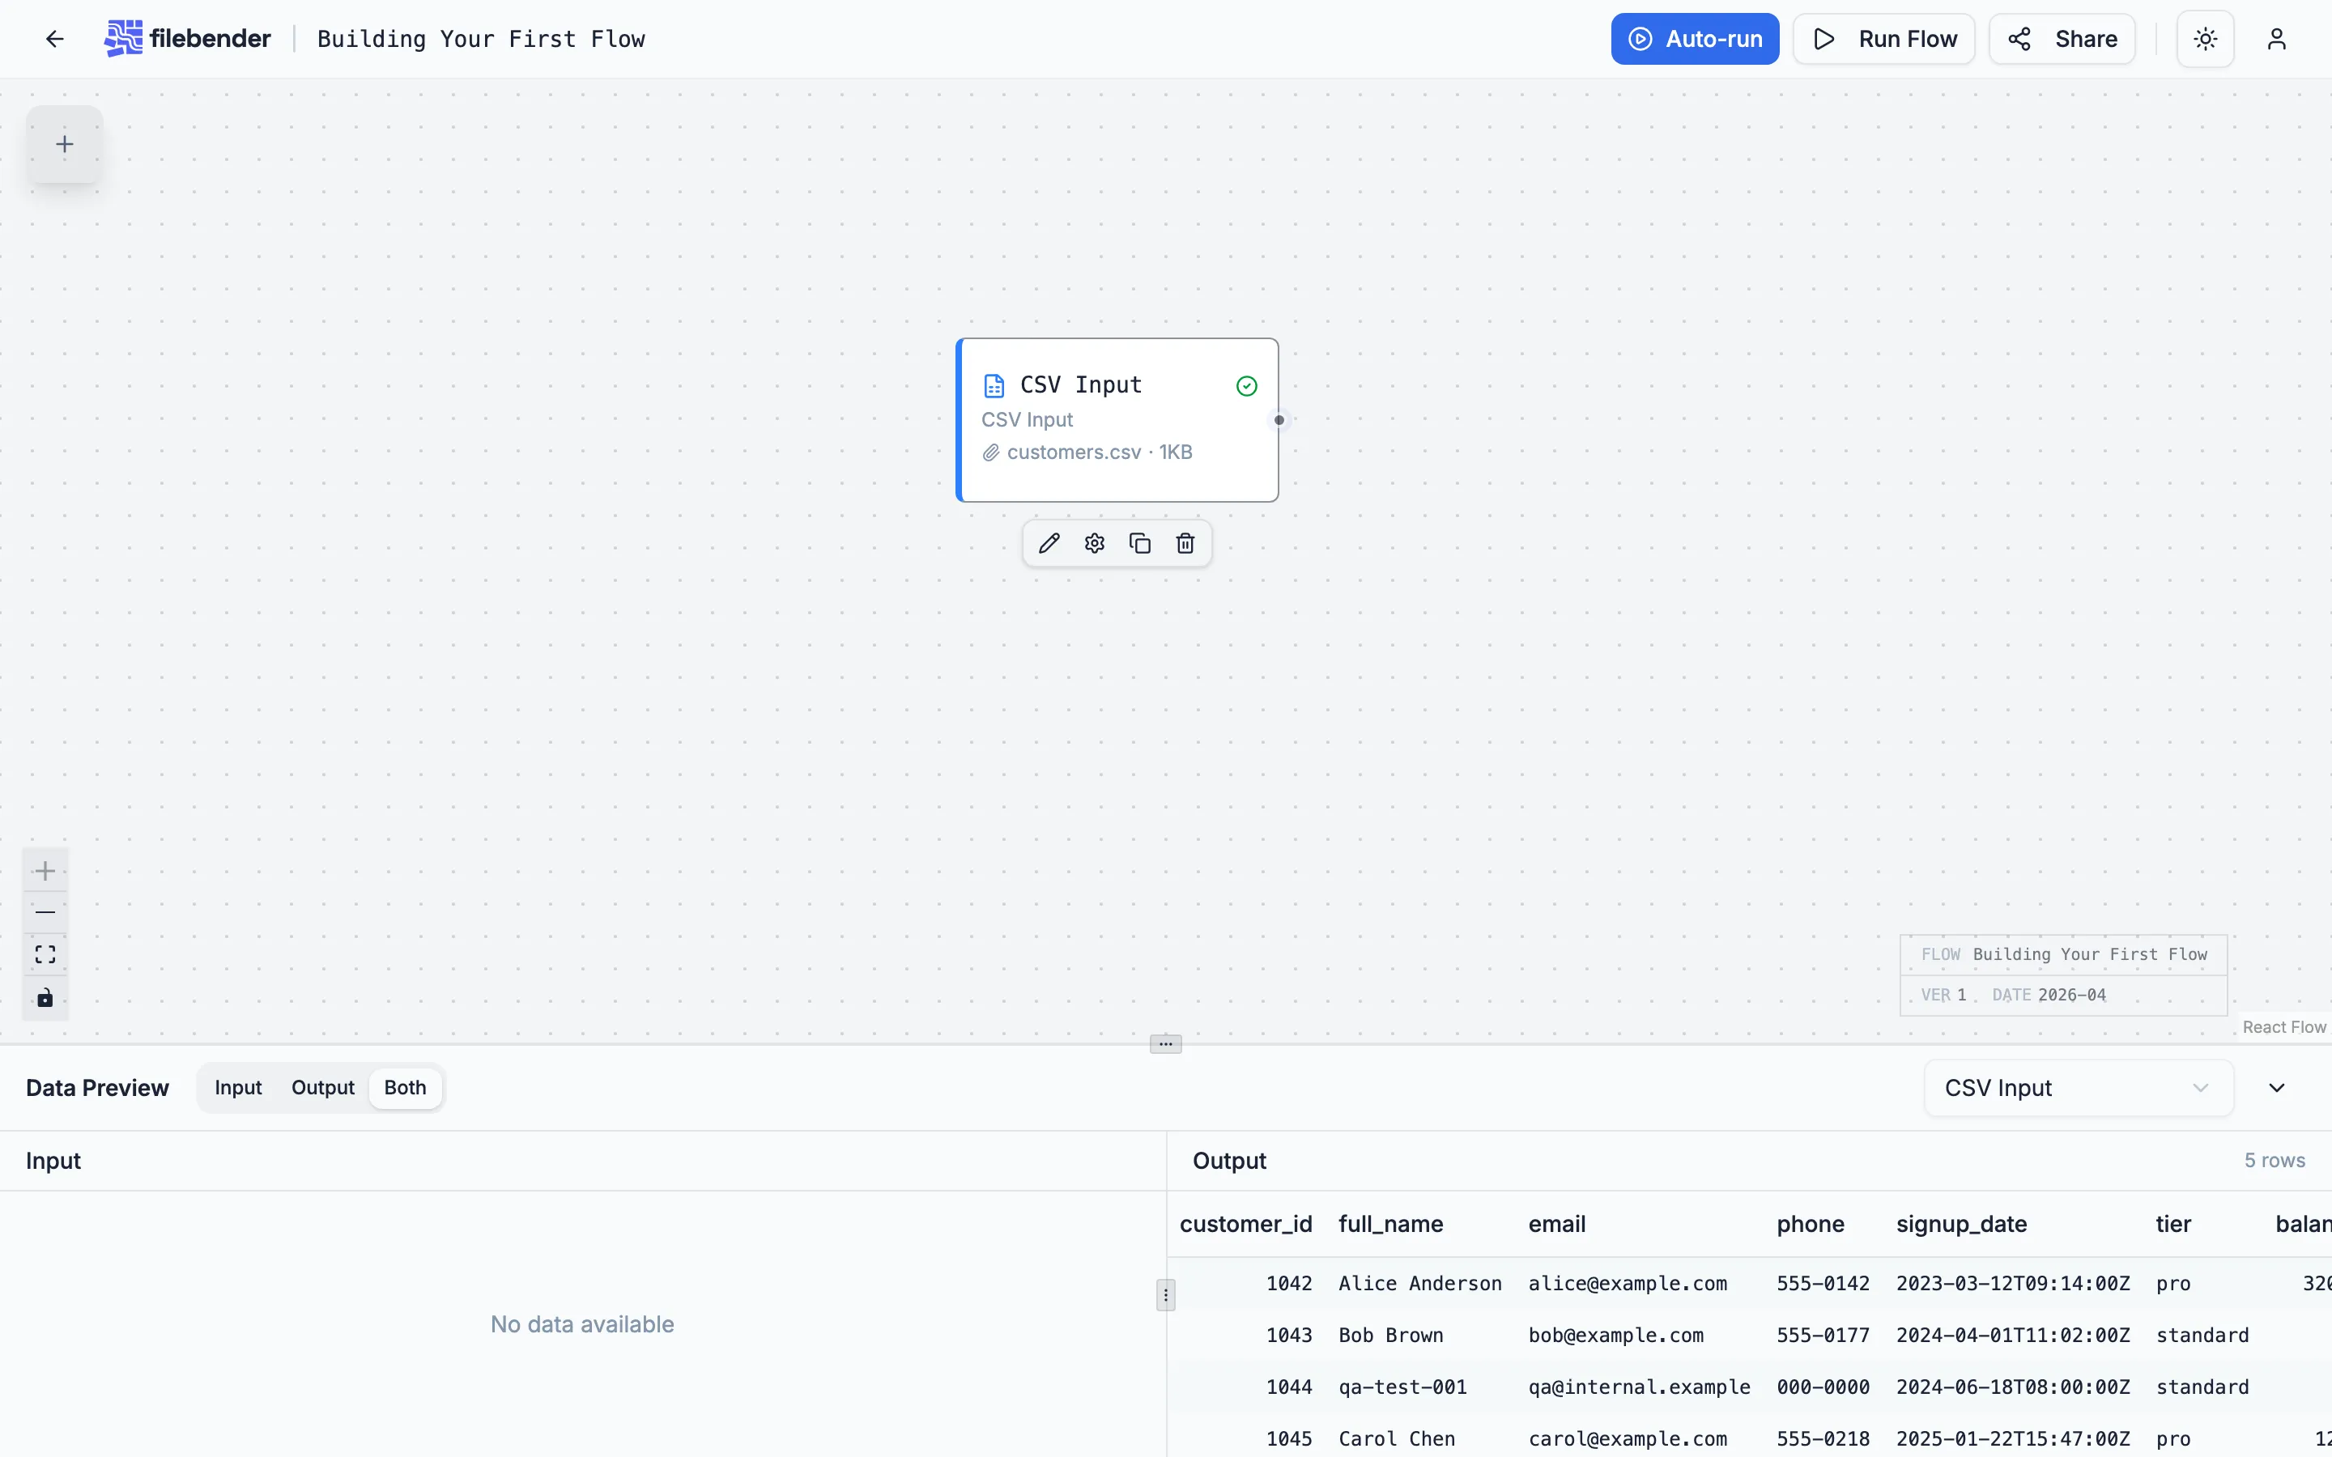Zoom out of the canvas
The width and height of the screenshot is (2332, 1457).
pos(45,911)
